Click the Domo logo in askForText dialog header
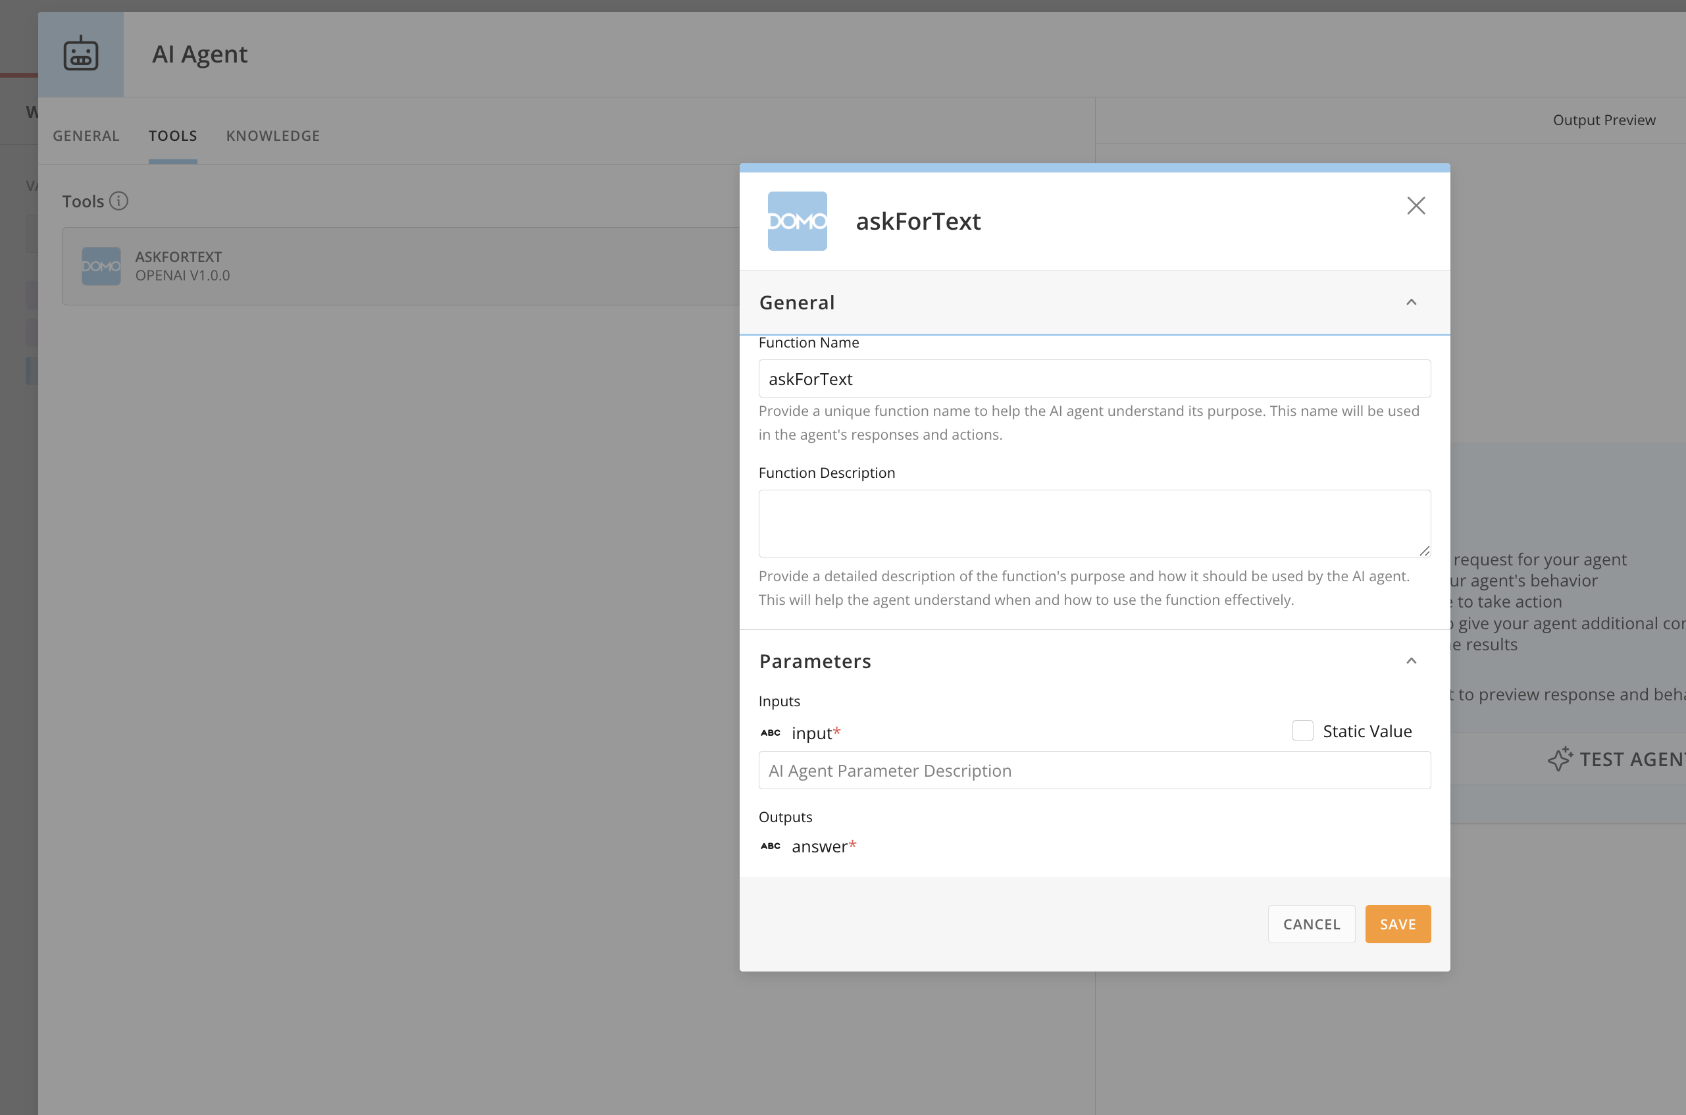Screen dimensions: 1686x1115 (x=797, y=221)
